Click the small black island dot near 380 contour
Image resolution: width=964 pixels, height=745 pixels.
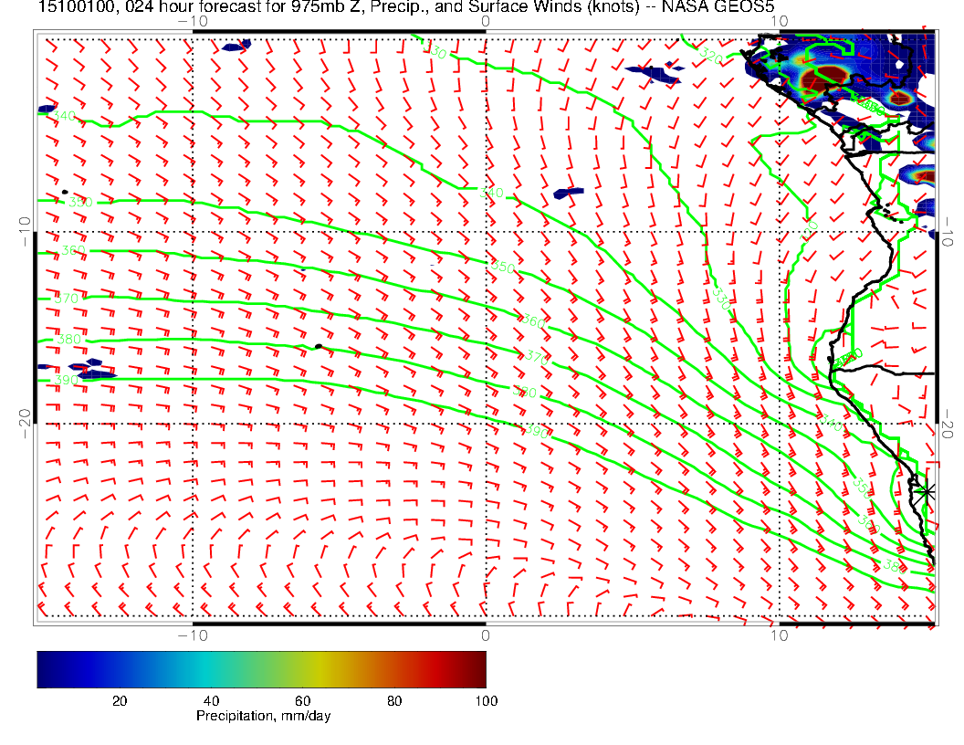[x=318, y=346]
